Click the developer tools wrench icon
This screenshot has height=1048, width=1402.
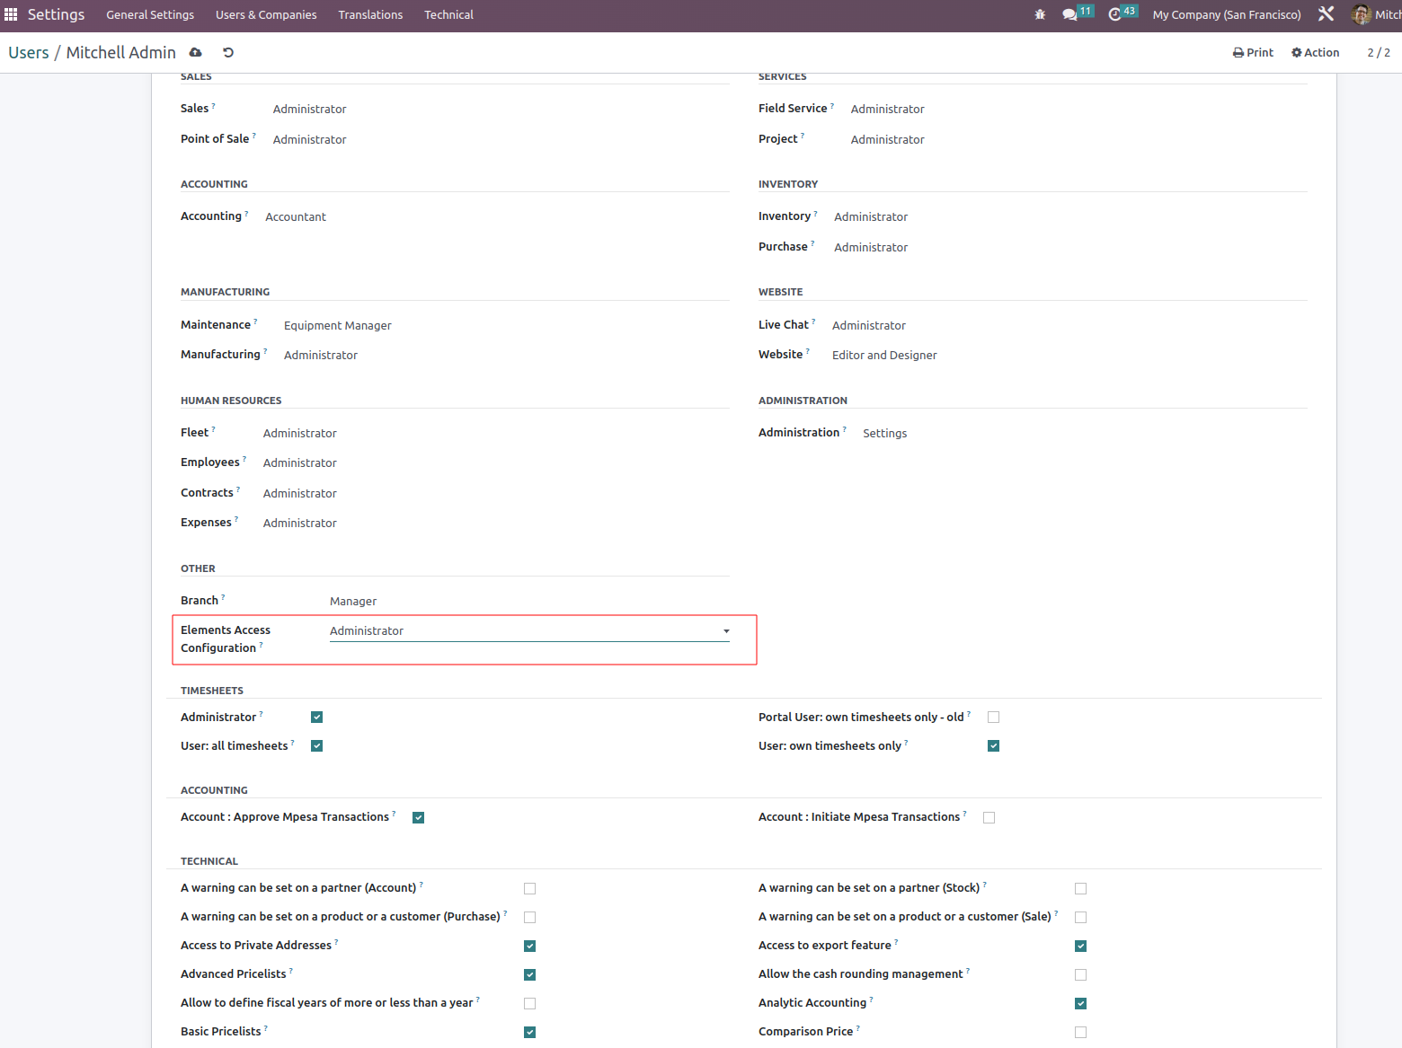tap(1326, 14)
